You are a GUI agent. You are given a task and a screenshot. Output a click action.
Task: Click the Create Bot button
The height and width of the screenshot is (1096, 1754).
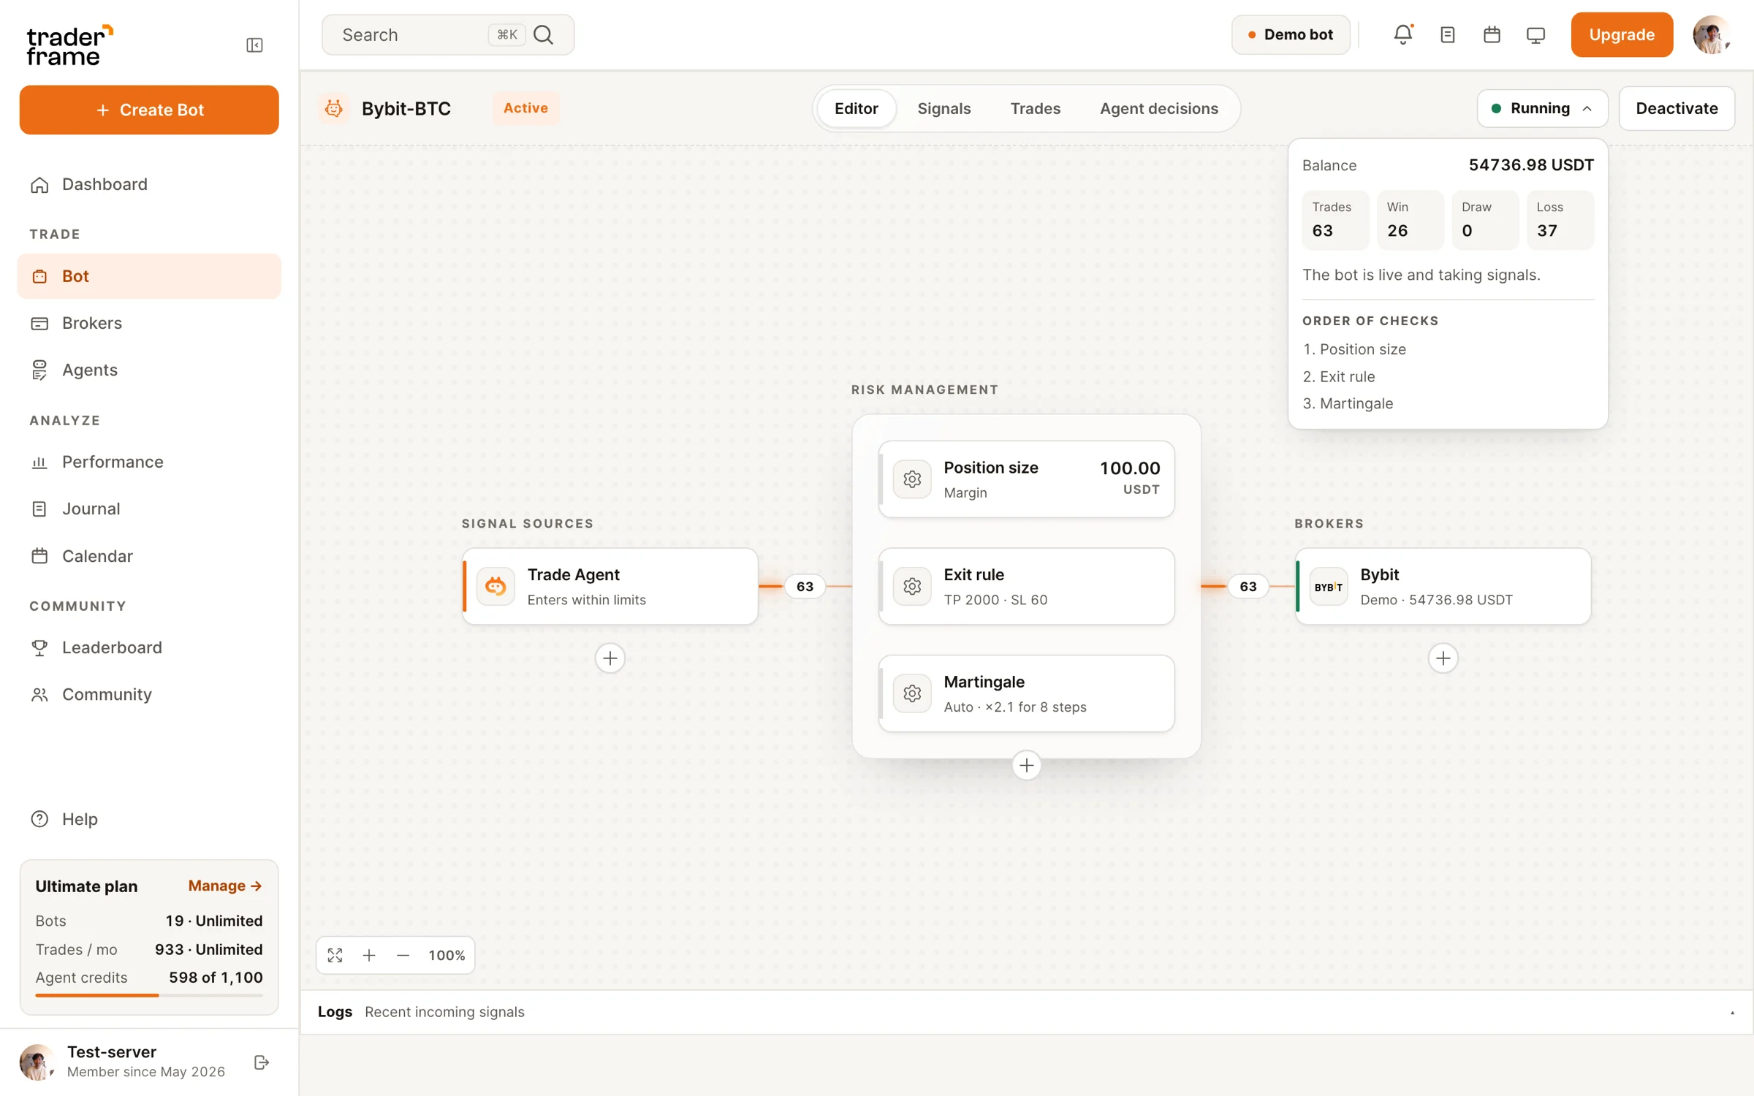(x=149, y=110)
